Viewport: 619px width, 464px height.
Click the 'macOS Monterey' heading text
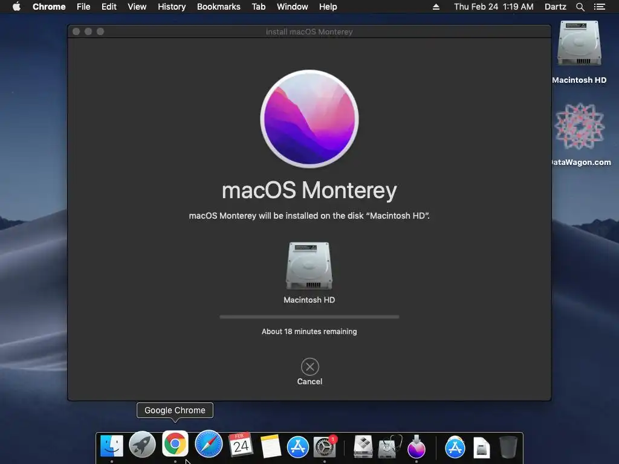coord(309,190)
